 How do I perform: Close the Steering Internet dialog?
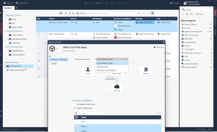[163, 42]
